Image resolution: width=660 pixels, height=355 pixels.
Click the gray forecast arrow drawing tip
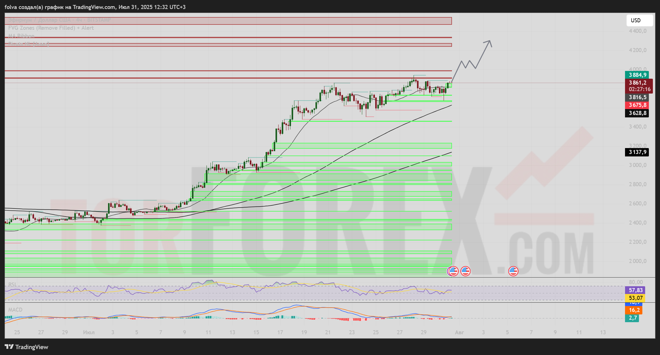[489, 41]
